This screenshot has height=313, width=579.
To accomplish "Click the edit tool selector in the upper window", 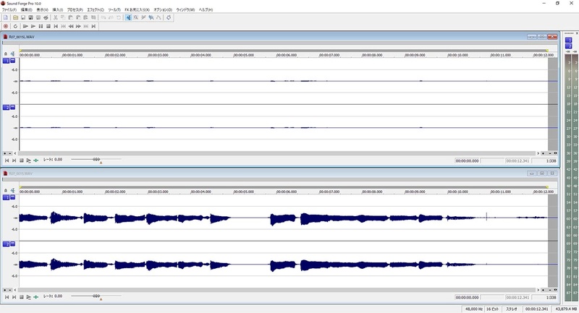I will click(12, 53).
